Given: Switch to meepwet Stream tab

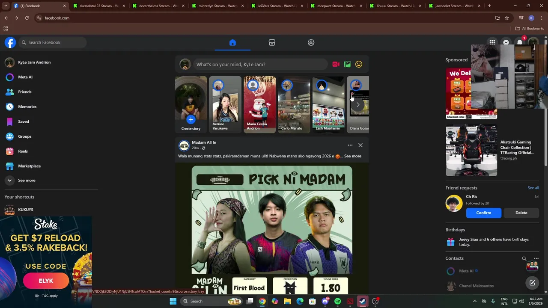Looking at the screenshot, I should [x=337, y=6].
